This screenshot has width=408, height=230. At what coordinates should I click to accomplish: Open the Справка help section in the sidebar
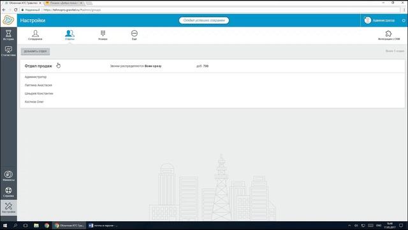tap(8, 192)
